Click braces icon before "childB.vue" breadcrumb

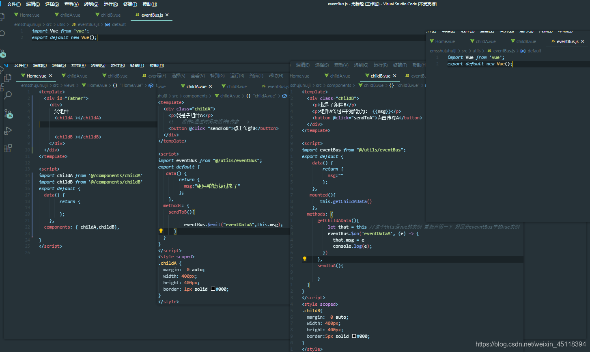392,85
